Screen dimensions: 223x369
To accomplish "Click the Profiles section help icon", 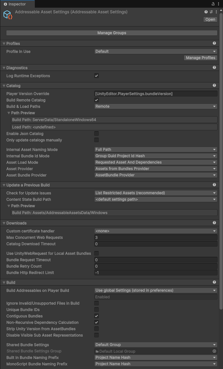I will coord(214,43).
